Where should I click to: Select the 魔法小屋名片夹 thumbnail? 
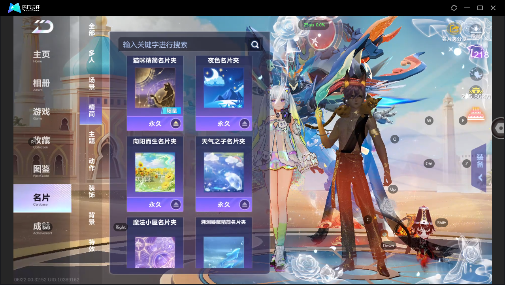155,252
